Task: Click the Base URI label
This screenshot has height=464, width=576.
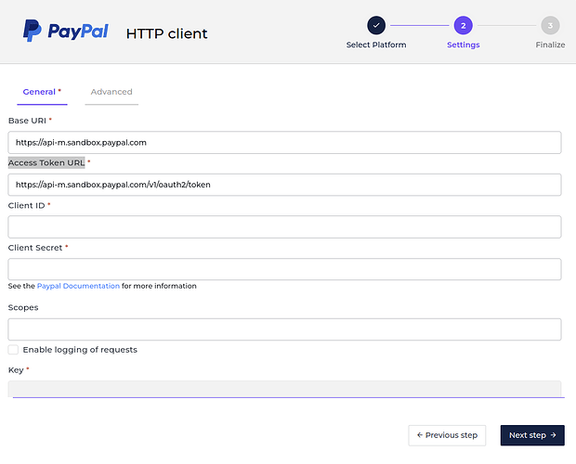Action: click(x=27, y=121)
